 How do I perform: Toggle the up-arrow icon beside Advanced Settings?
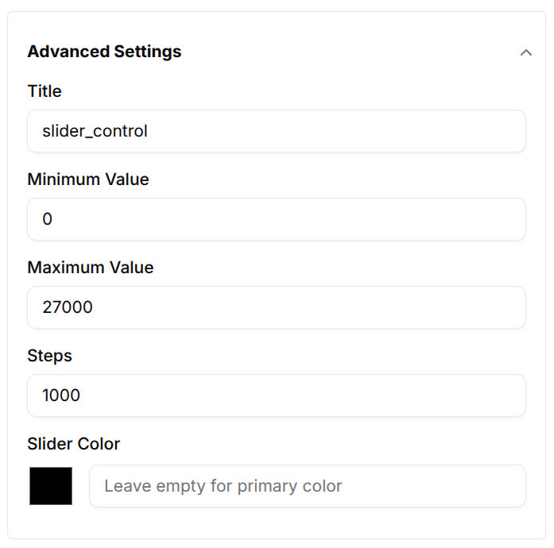(x=525, y=52)
